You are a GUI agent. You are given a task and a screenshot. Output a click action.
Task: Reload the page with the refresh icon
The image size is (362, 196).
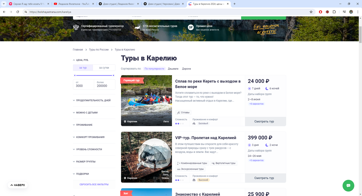click(x=18, y=12)
